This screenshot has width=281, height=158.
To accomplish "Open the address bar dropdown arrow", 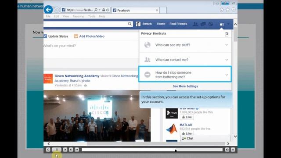I will (x=100, y=10).
